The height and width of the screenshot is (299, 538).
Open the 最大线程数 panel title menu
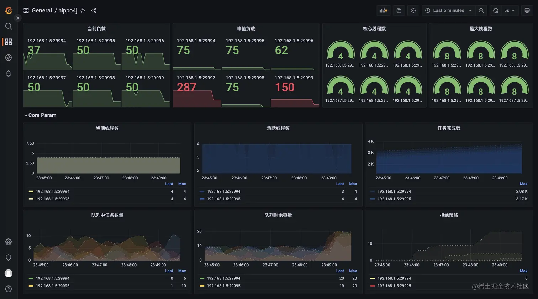coord(481,28)
